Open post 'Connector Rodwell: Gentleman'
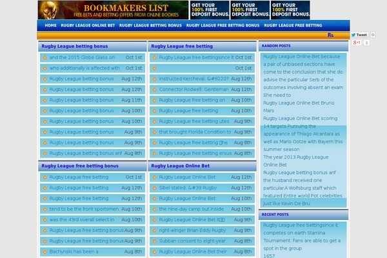The height and width of the screenshot is (258, 387). [x=193, y=90]
